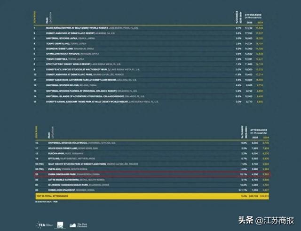
Task: Select Universal Studios Florida at Universal Orlando Resort
Action: (148, 91)
